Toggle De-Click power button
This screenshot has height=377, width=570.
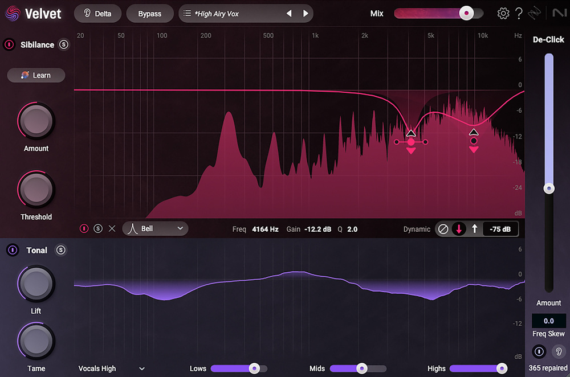tap(539, 351)
